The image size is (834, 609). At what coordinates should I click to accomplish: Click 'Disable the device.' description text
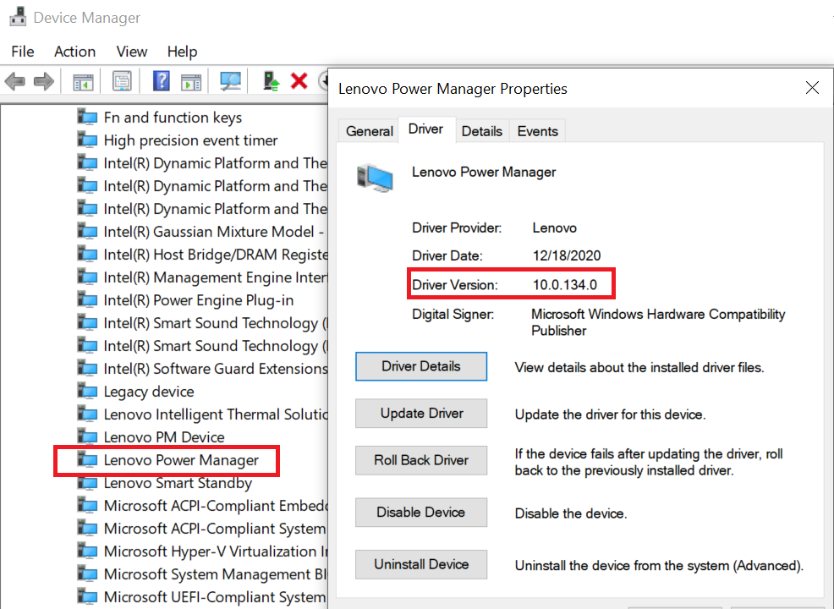(x=571, y=513)
